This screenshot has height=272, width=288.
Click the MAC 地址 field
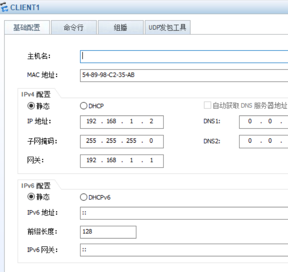[x=184, y=75]
